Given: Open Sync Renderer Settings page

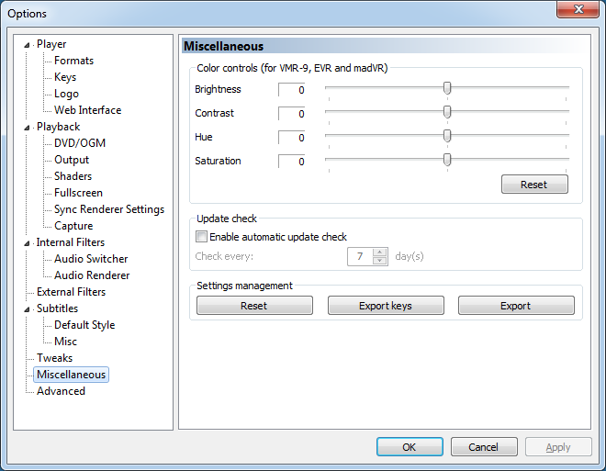Looking at the screenshot, I should 109,209.
